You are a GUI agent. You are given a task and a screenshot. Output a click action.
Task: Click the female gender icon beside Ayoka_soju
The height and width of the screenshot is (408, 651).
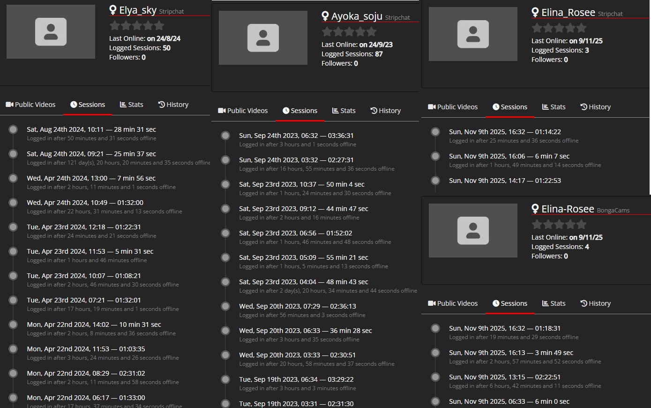tap(325, 16)
